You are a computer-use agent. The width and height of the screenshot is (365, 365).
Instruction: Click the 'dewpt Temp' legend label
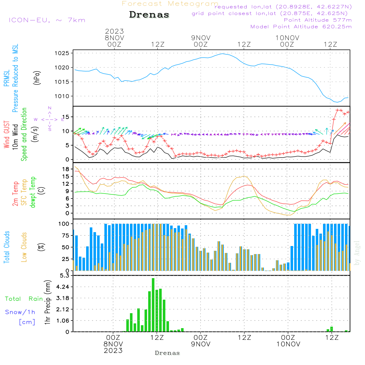click(32, 192)
